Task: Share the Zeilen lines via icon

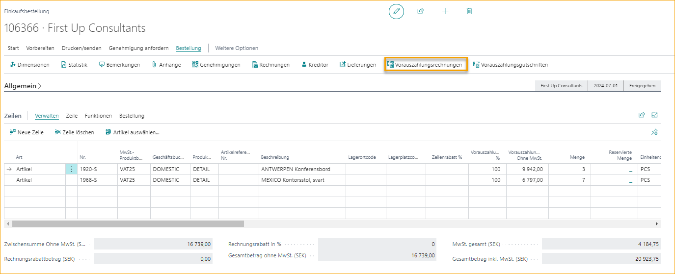Action: pyautogui.click(x=641, y=115)
